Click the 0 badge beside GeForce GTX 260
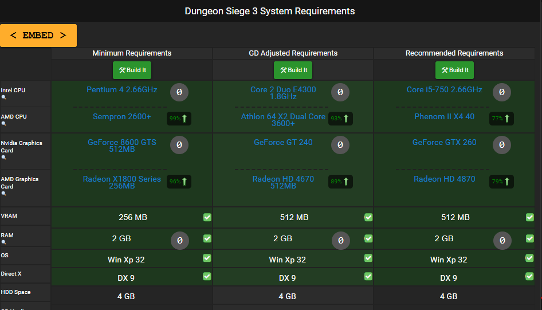This screenshot has width=542, height=310. click(501, 145)
